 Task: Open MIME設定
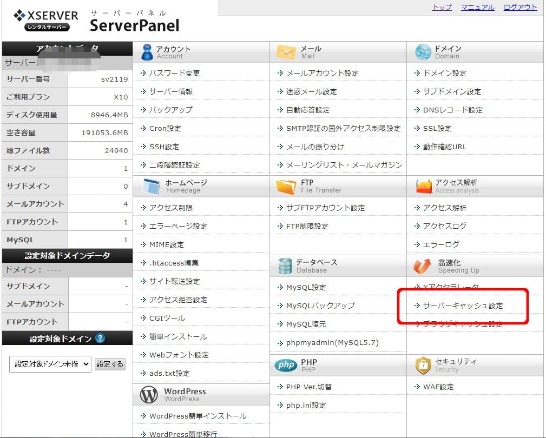pos(167,245)
